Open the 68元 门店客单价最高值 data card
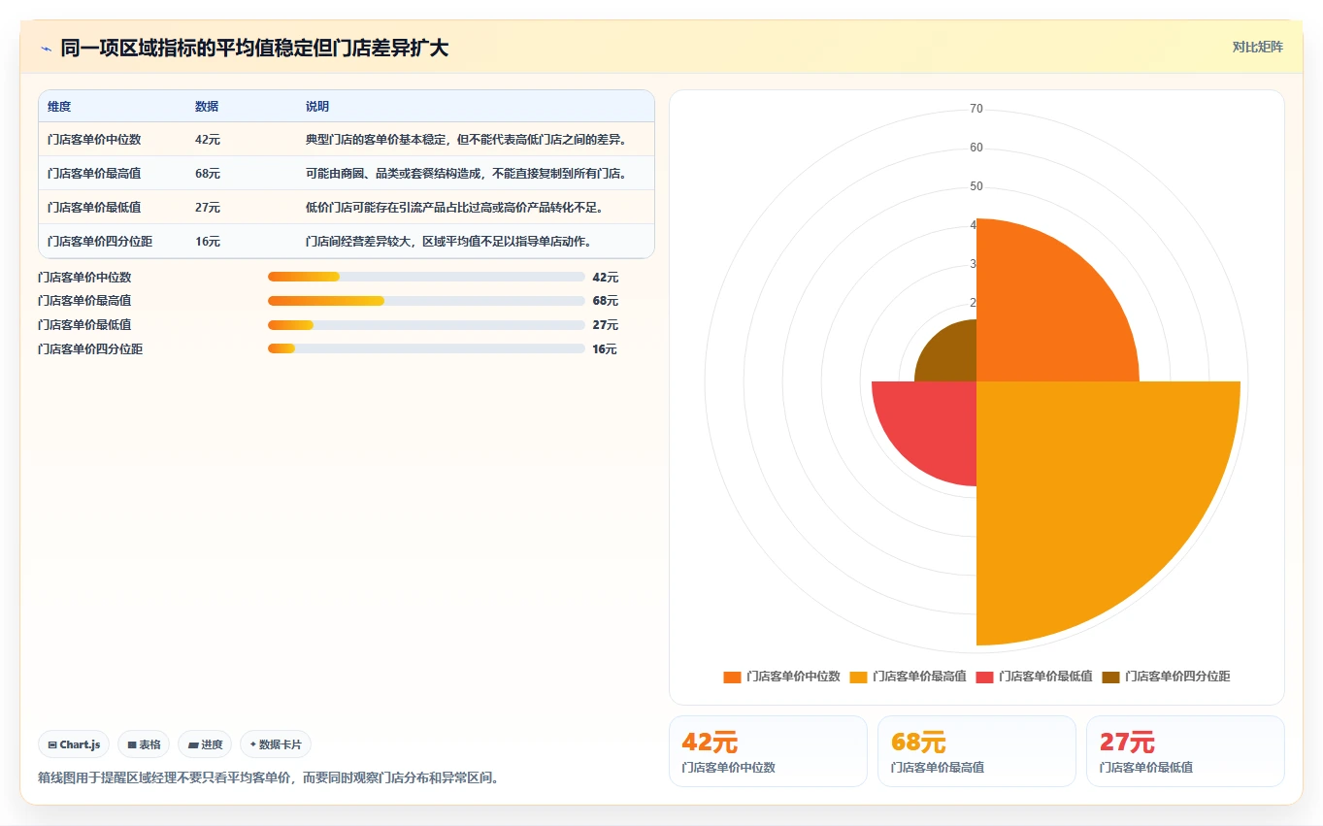Image resolution: width=1323 pixels, height=826 pixels. point(976,751)
